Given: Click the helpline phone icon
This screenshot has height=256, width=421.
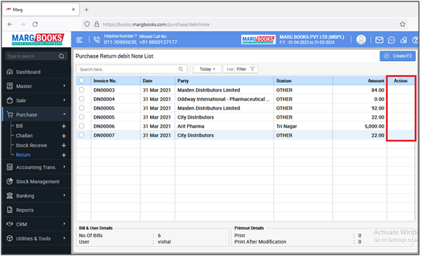Looking at the screenshot, I should point(96,40).
